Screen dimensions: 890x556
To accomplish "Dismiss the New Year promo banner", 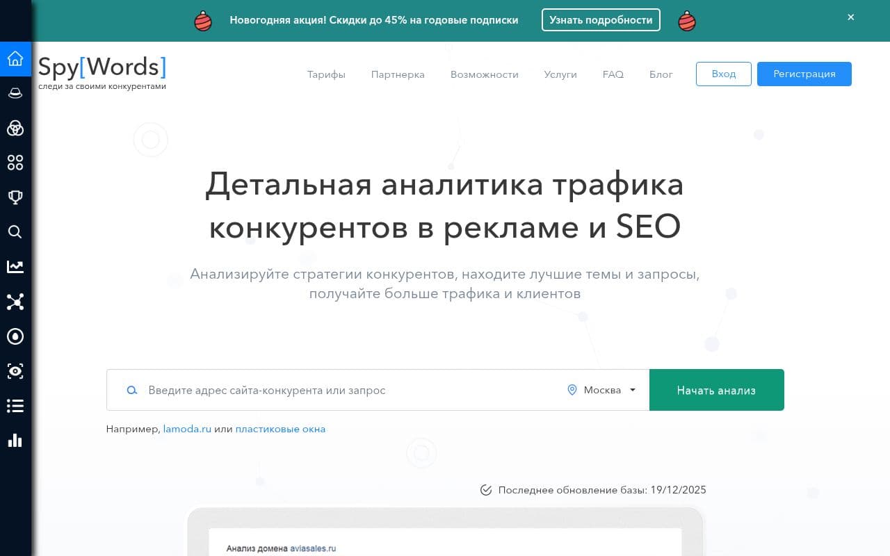I will click(850, 17).
